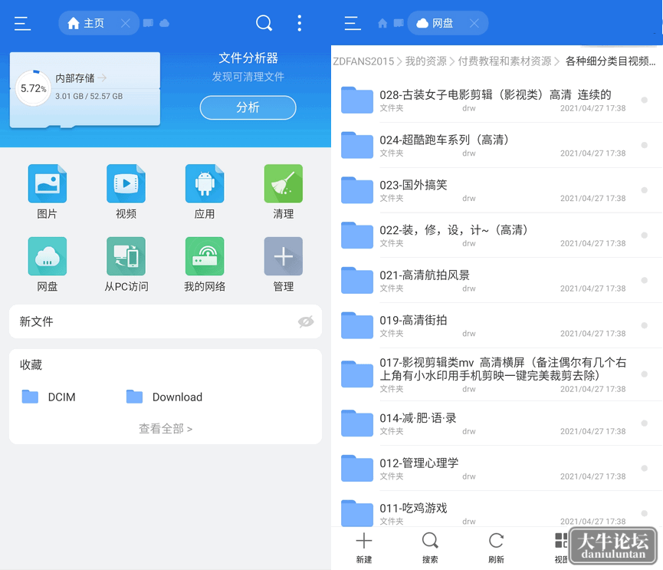Open the 网盘 cloud drive shortcut
Image resolution: width=663 pixels, height=570 pixels.
[47, 265]
